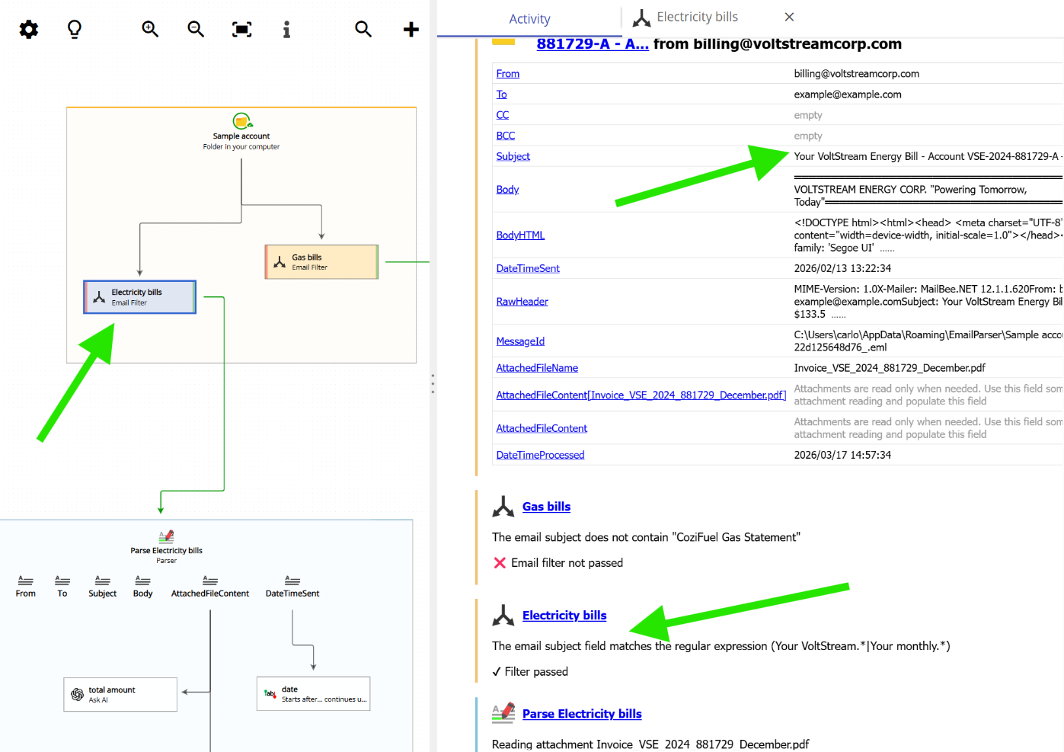Click the Sample account folder node
The height and width of the screenshot is (752, 1064).
tap(241, 130)
